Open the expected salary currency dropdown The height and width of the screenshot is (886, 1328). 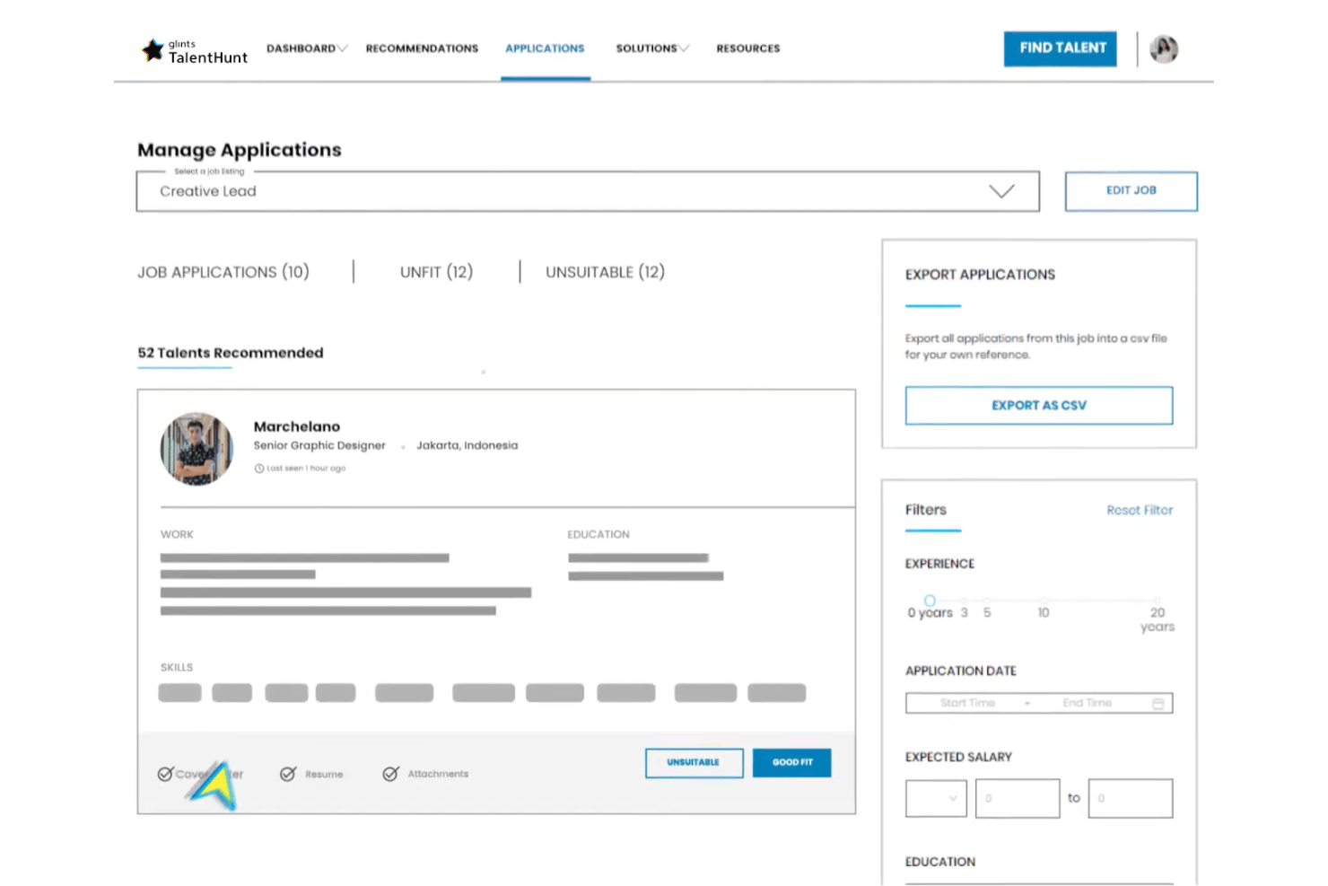click(x=936, y=798)
